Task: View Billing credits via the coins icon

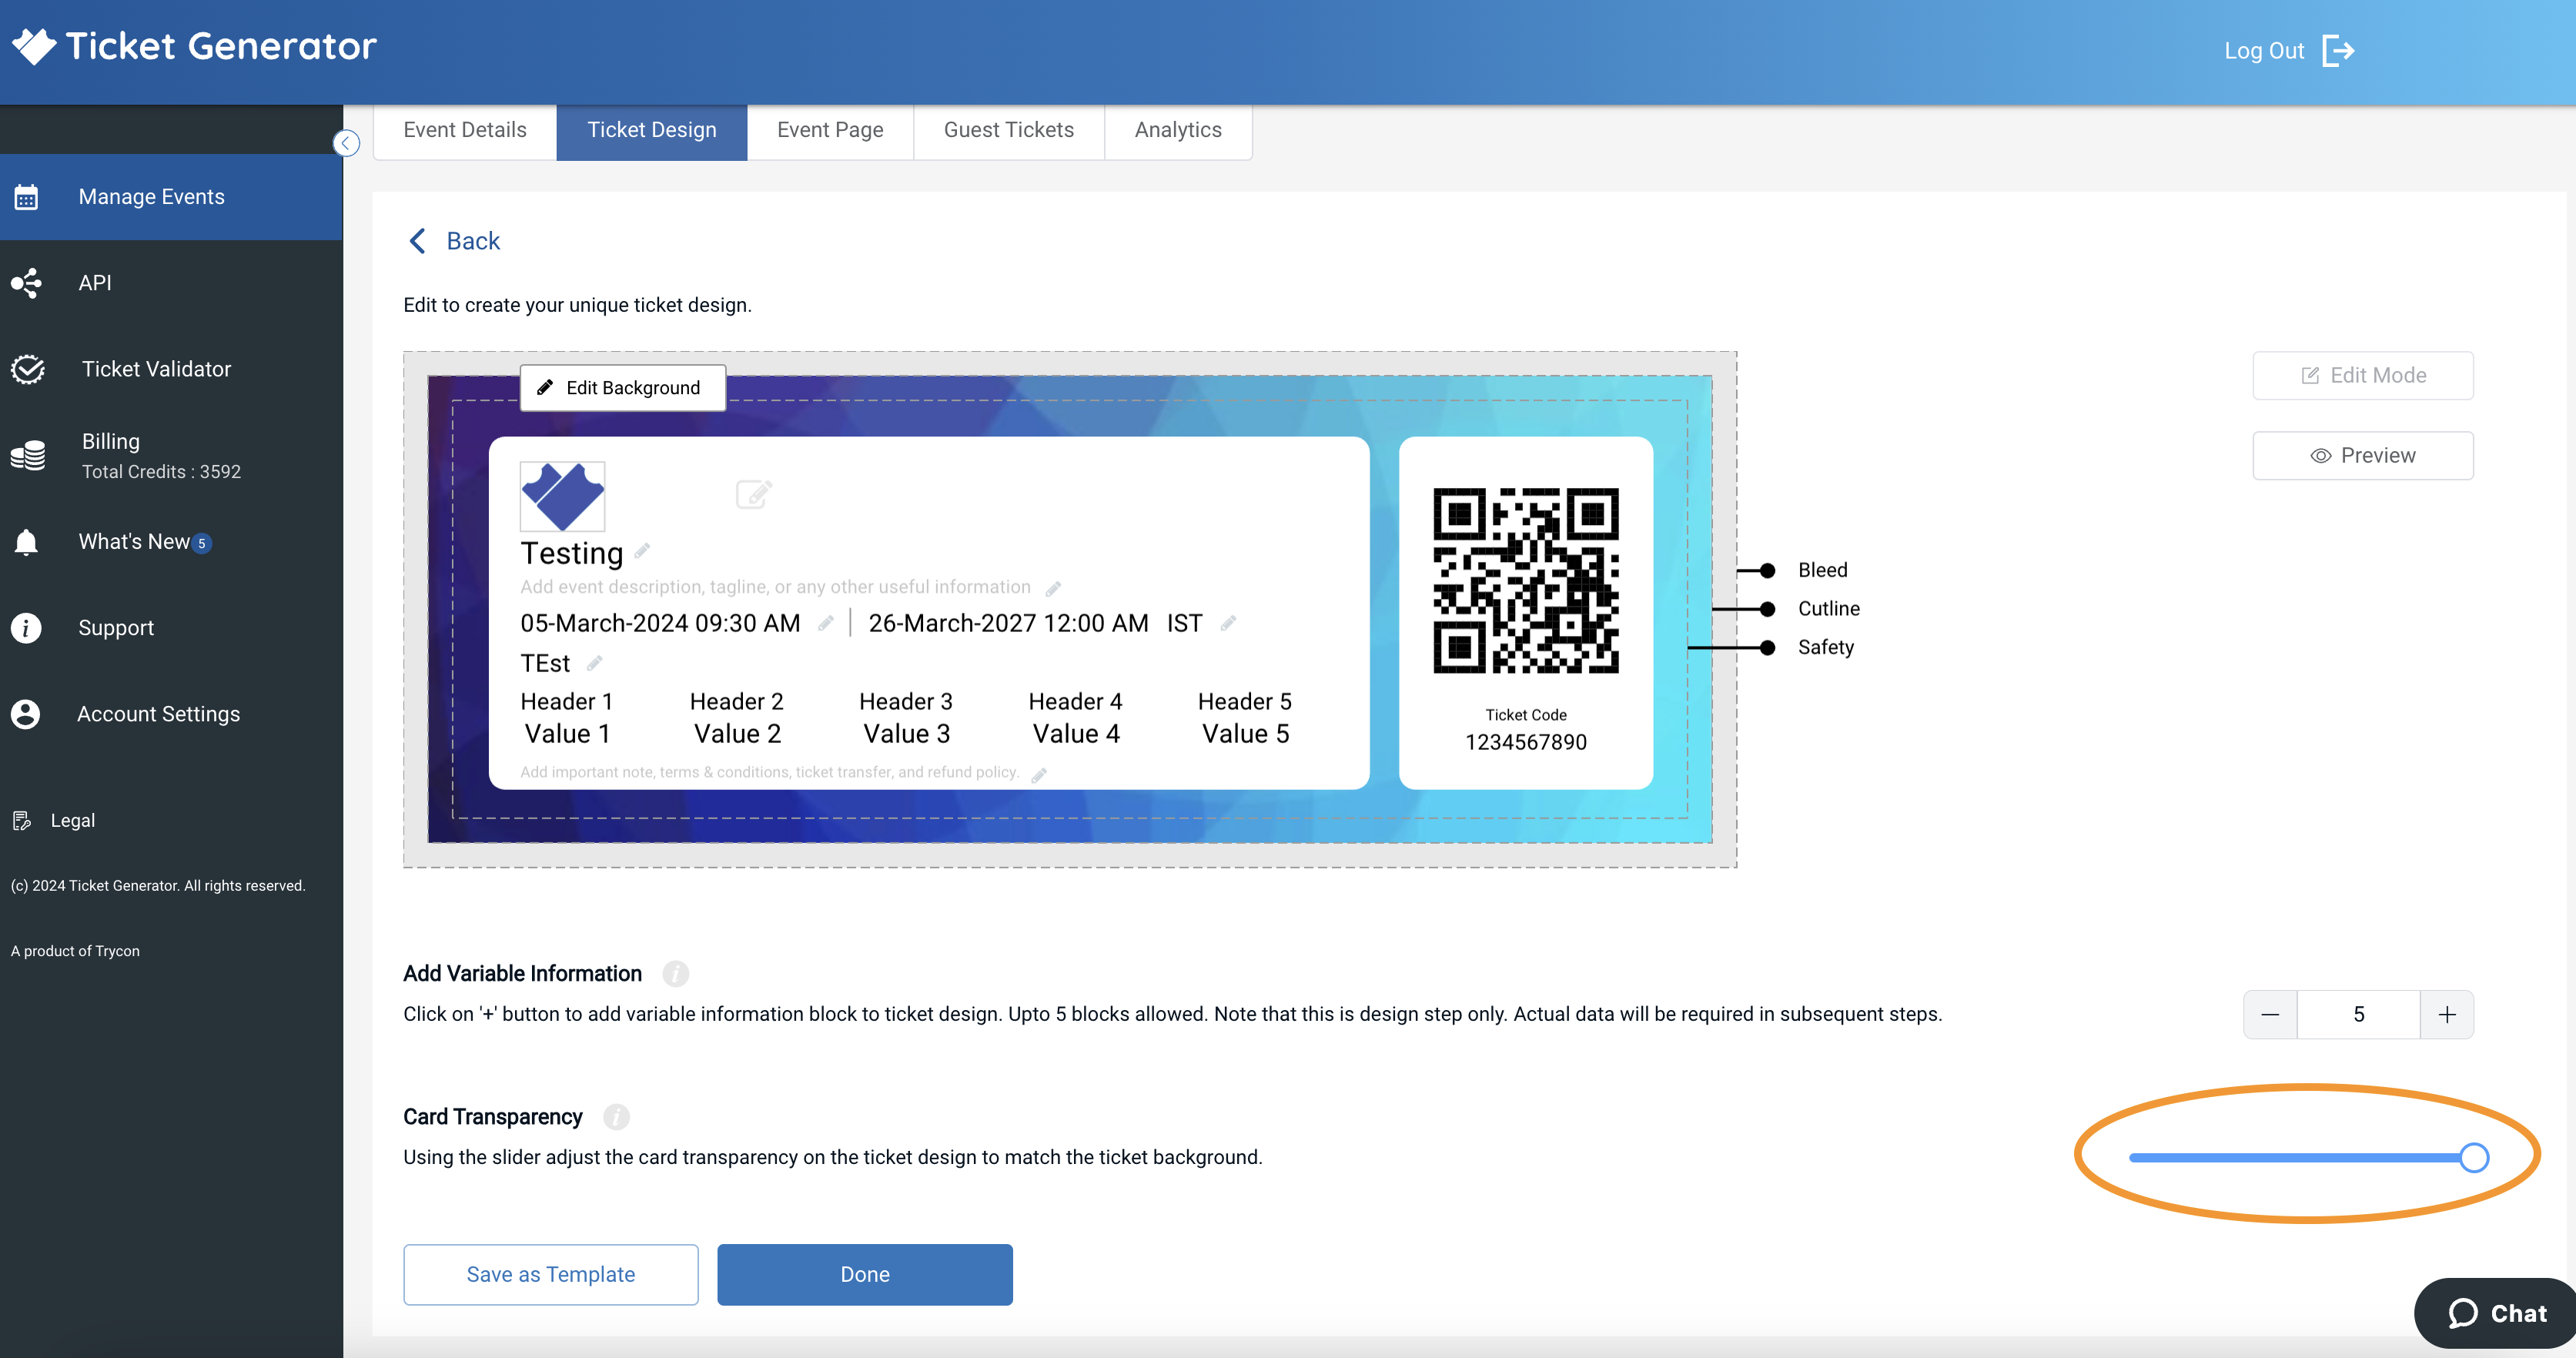Action: pyautogui.click(x=26, y=455)
